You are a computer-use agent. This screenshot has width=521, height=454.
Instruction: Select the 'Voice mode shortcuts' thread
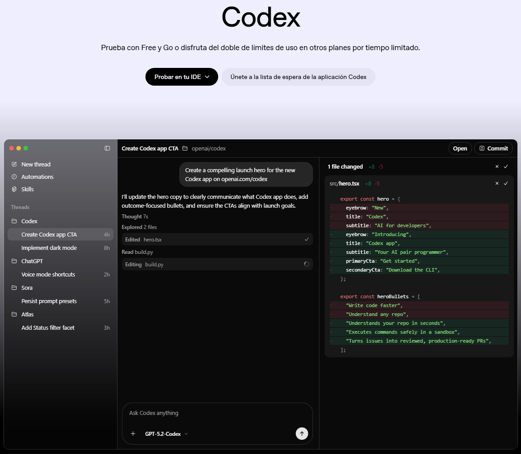(60, 274)
